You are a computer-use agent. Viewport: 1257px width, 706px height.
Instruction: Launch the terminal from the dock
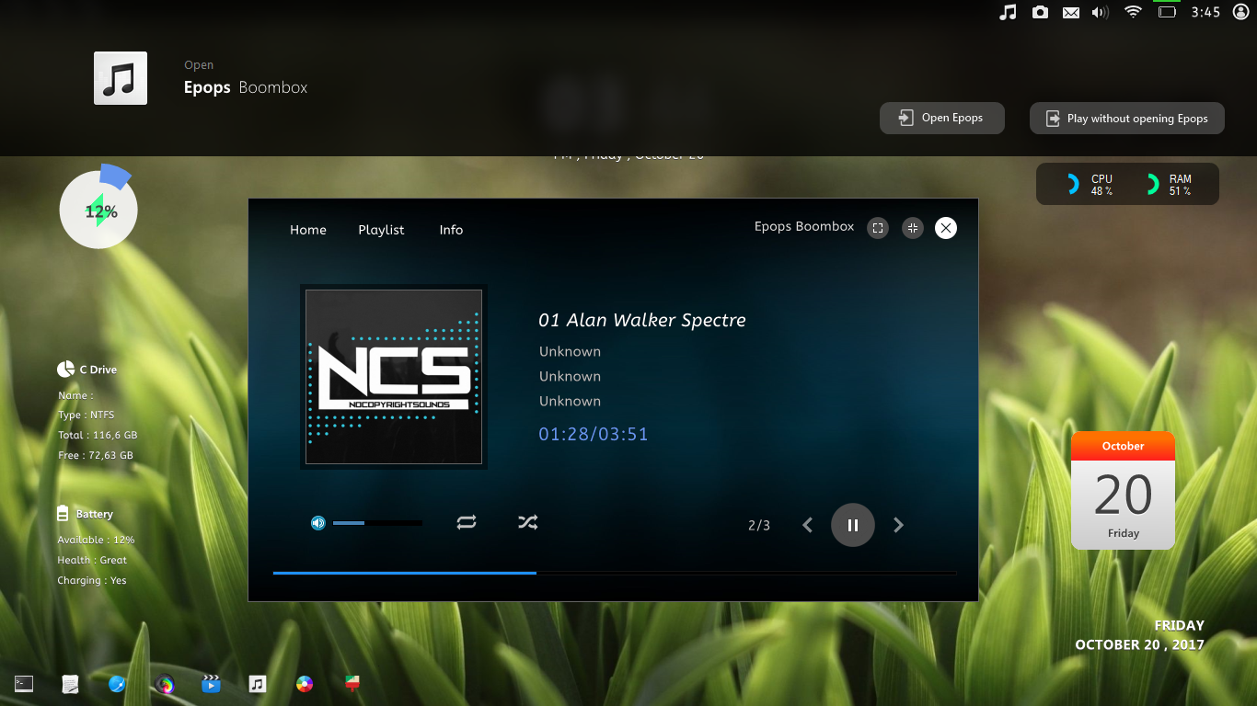pyautogui.click(x=24, y=683)
